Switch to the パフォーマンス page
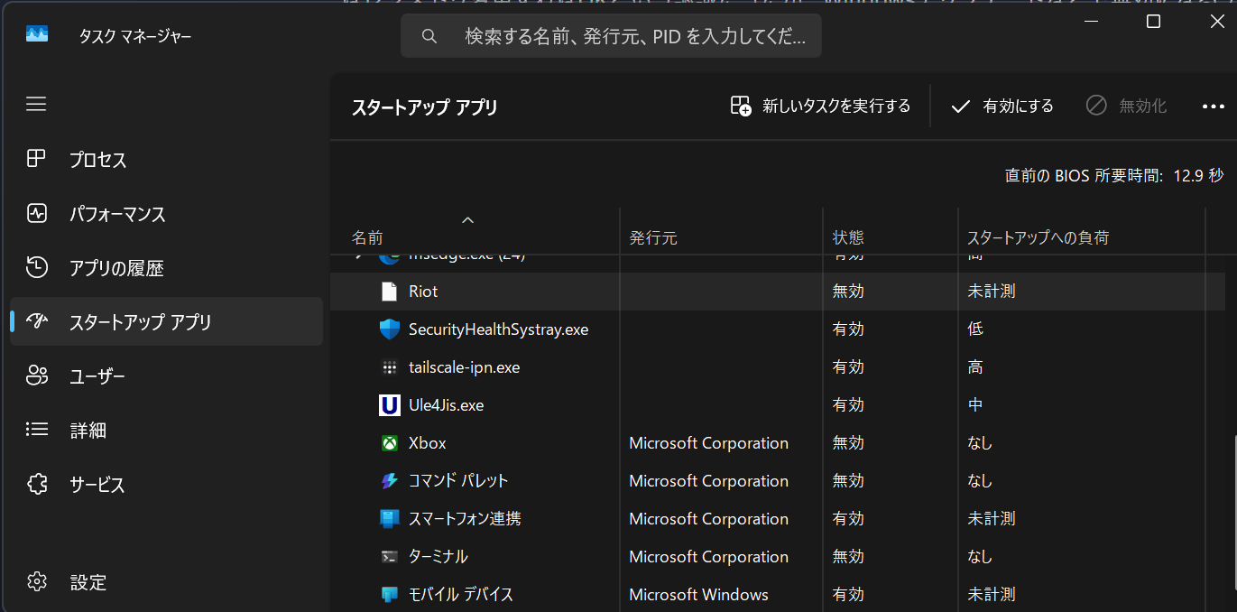 [117, 214]
